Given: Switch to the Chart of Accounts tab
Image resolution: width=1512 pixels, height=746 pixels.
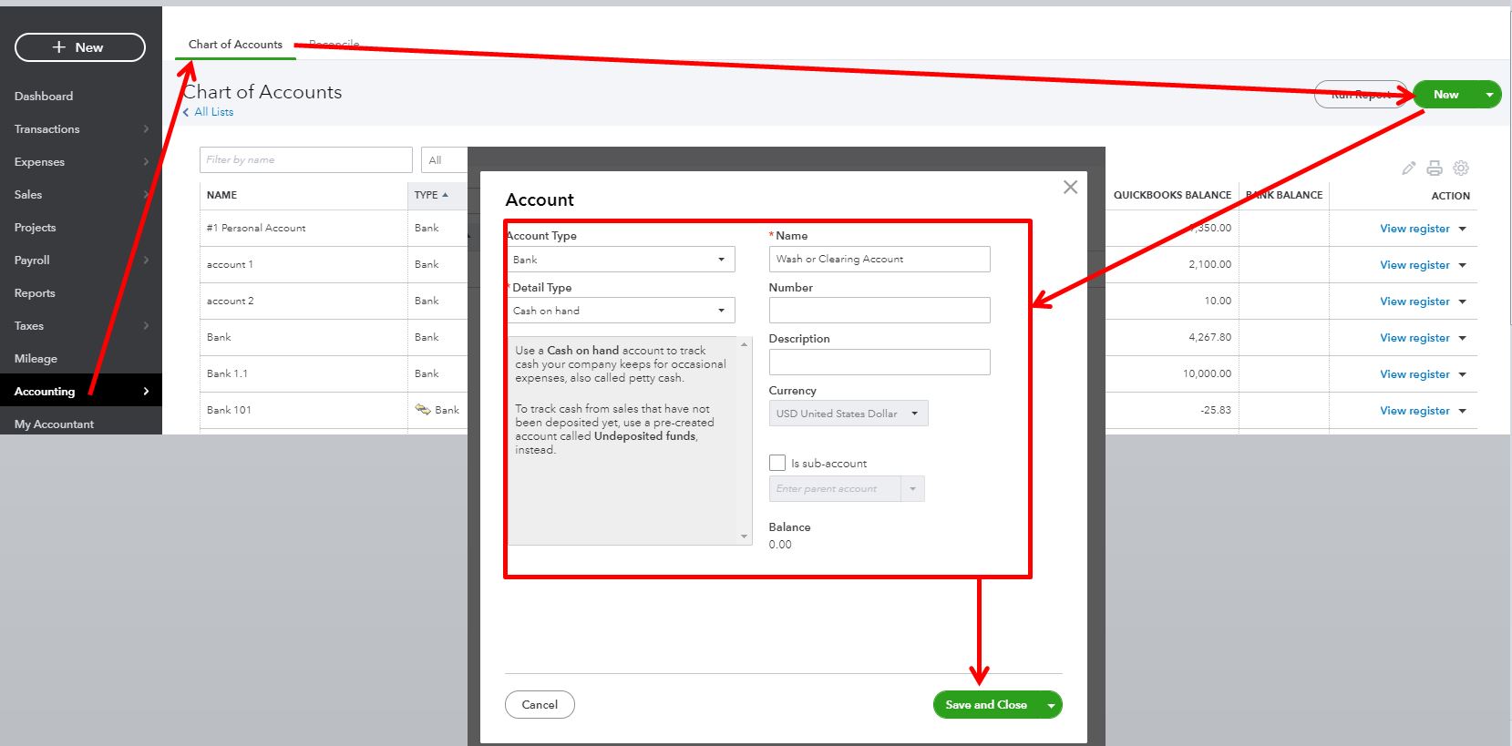Looking at the screenshot, I should [x=235, y=44].
